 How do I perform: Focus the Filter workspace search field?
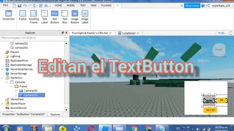click(x=33, y=38)
